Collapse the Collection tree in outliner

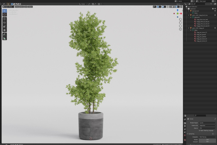click(x=186, y=9)
